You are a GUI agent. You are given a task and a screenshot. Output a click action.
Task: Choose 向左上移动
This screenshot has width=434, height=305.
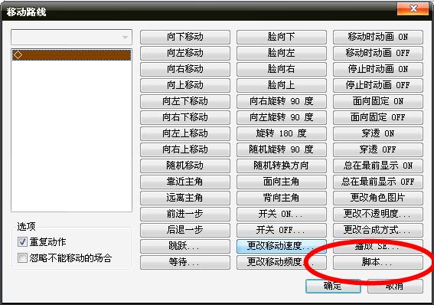pos(185,133)
